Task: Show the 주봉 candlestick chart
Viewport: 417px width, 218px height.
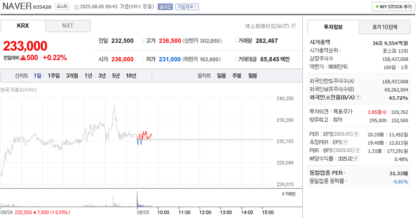Action: (x=237, y=75)
